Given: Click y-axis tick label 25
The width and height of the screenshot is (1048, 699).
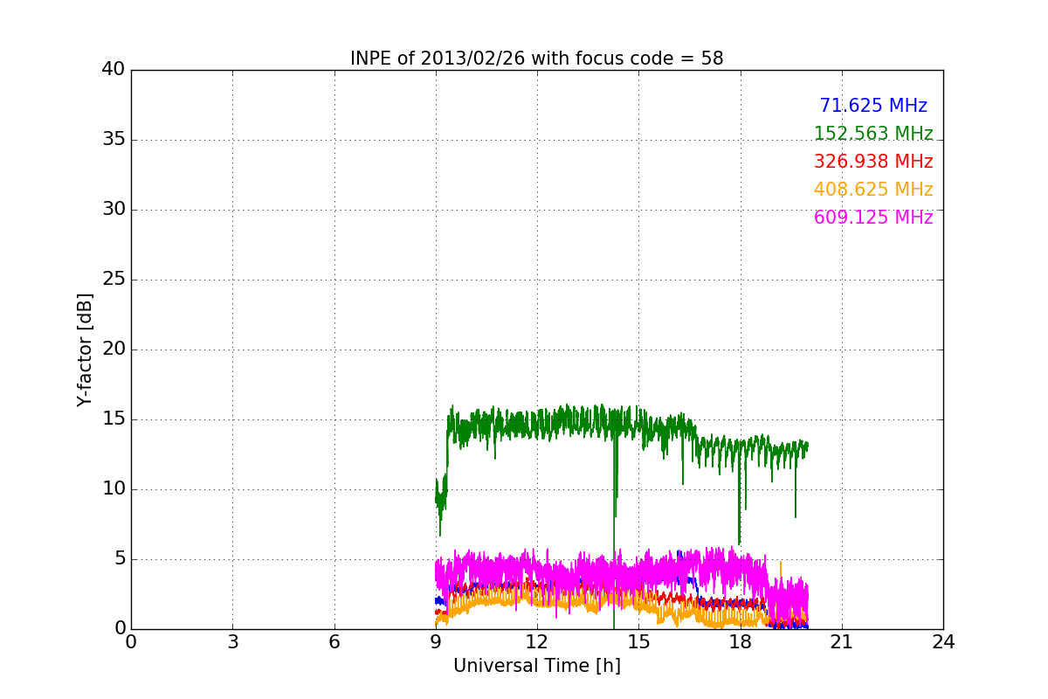Looking at the screenshot, I should pos(114,280).
